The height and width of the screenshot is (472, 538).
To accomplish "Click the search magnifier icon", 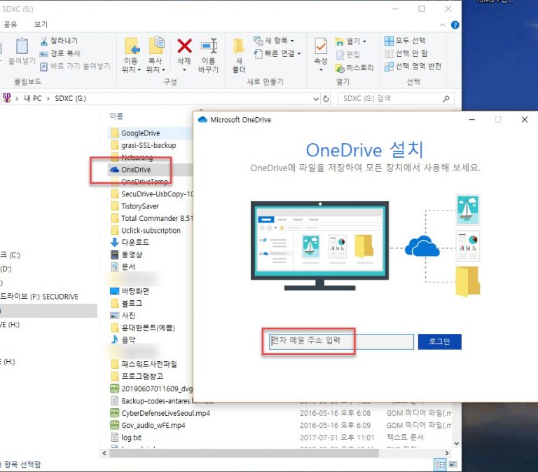I will pyautogui.click(x=446, y=99).
